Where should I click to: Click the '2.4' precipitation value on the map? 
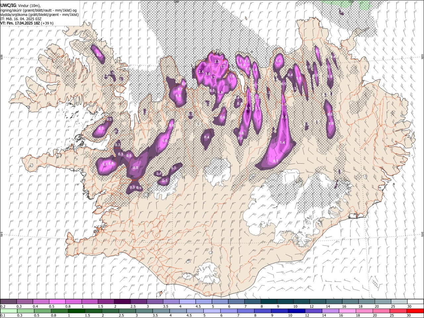(201, 72)
